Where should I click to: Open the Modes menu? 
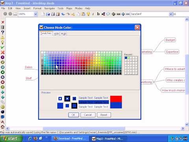[78, 8]
